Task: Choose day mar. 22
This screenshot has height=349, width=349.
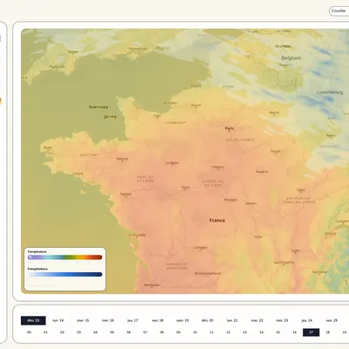Action: coord(257,320)
